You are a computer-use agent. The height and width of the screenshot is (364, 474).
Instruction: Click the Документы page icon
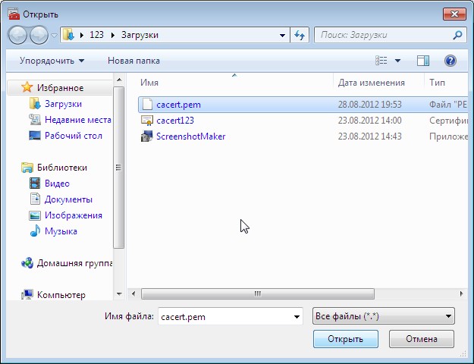coord(35,199)
